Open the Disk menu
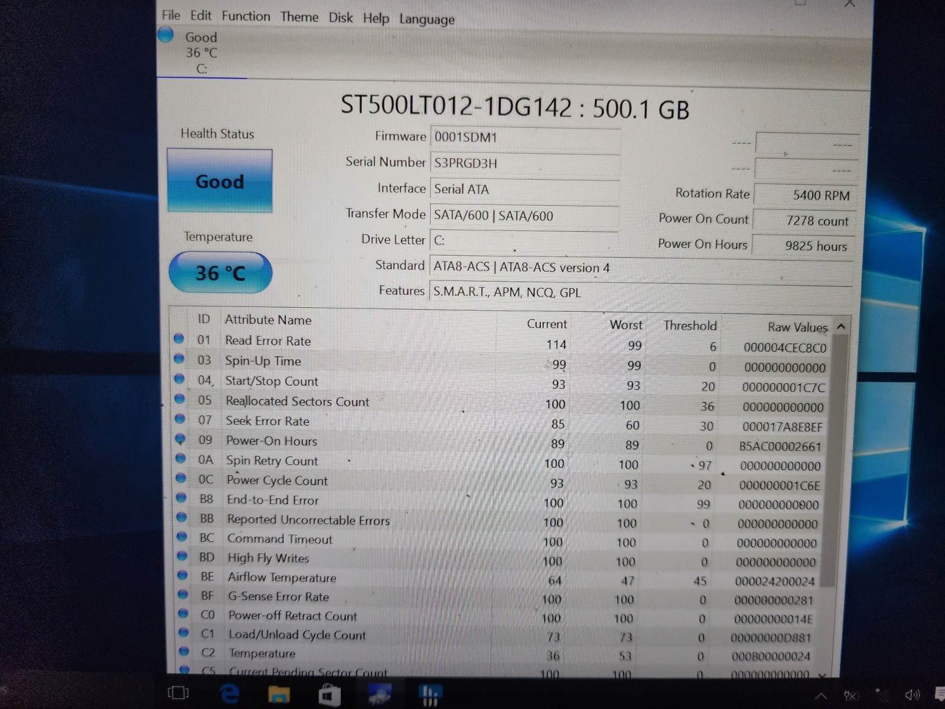 340,17
